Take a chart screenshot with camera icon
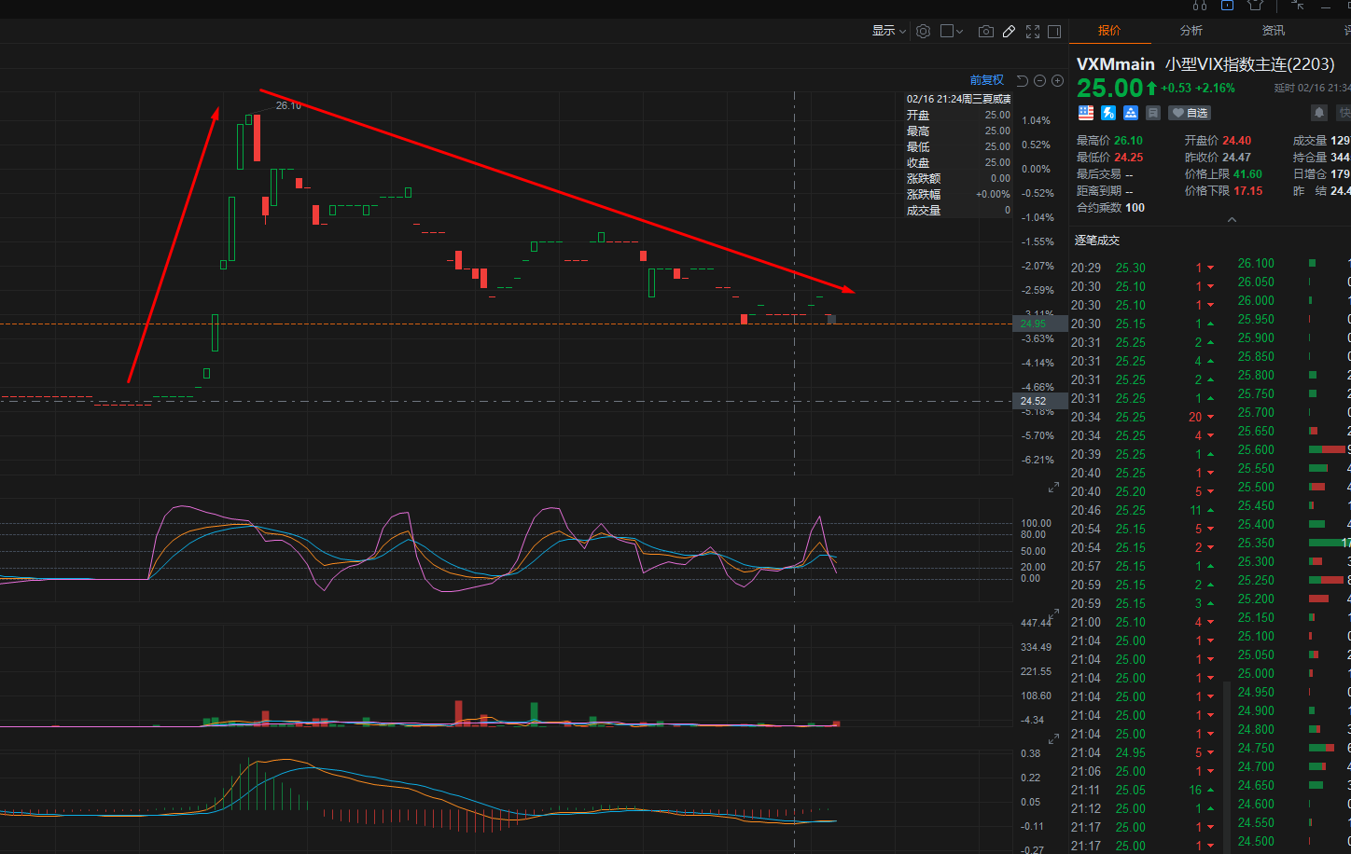This screenshot has height=854, width=1351. (x=985, y=31)
